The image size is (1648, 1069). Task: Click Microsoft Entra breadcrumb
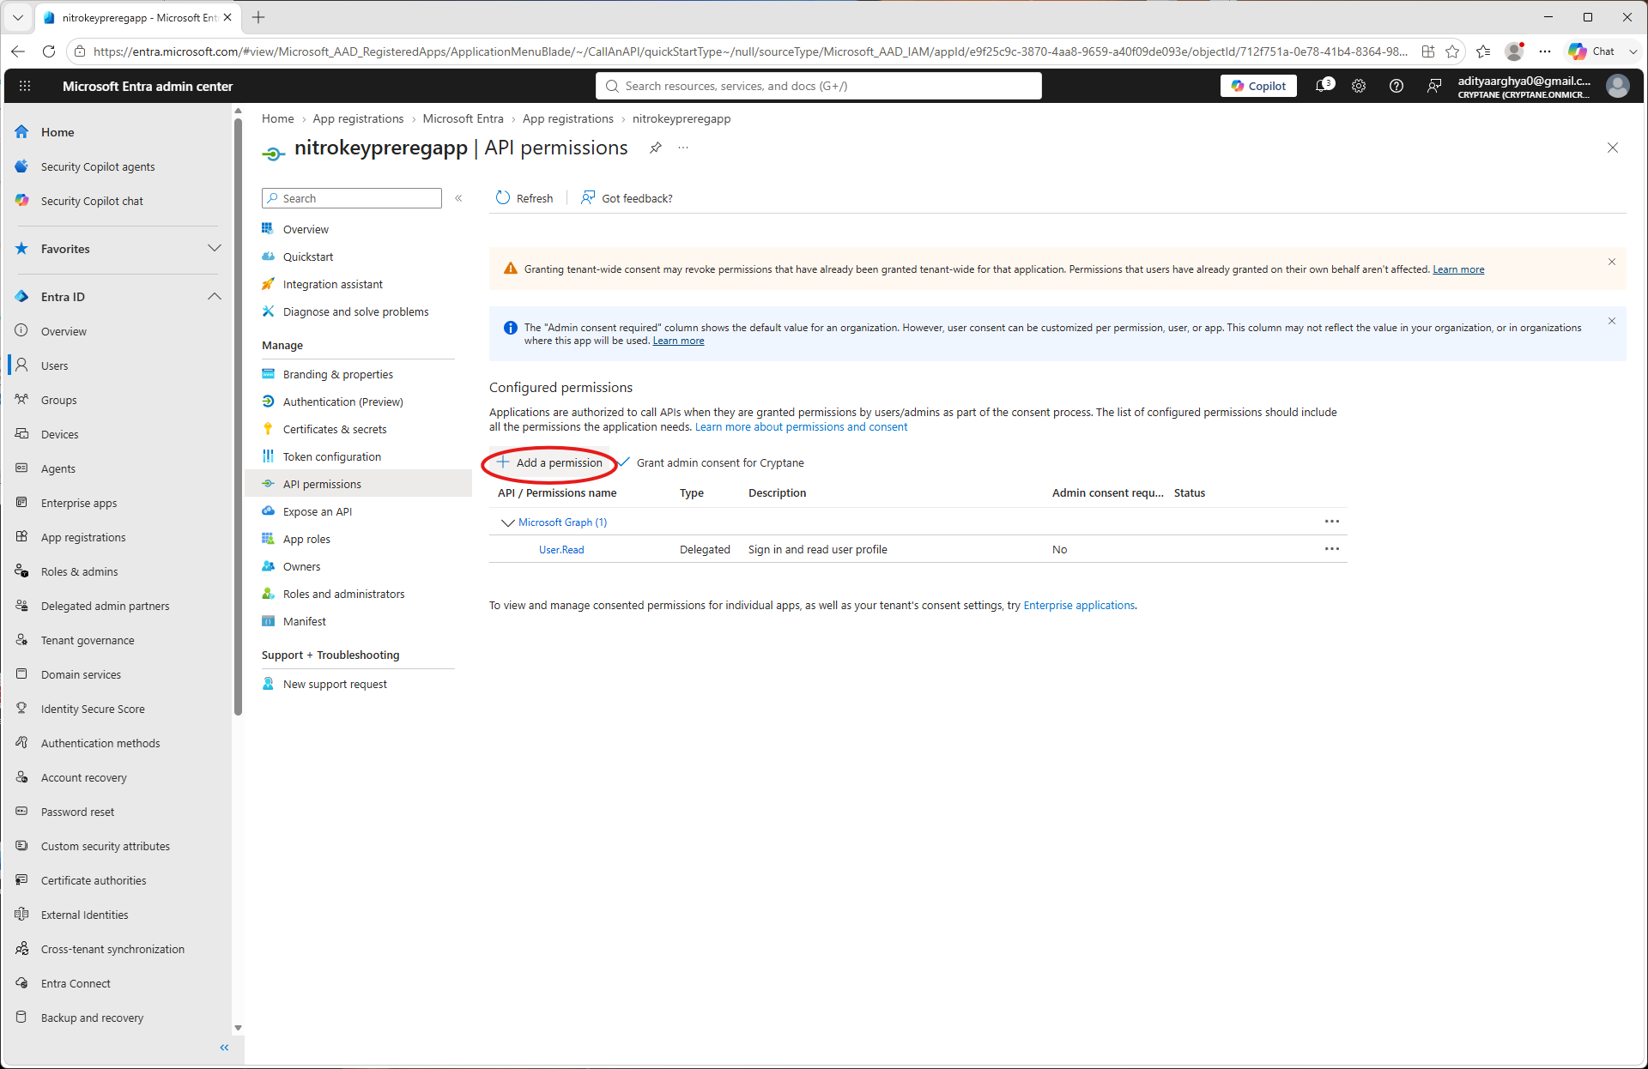(x=463, y=119)
